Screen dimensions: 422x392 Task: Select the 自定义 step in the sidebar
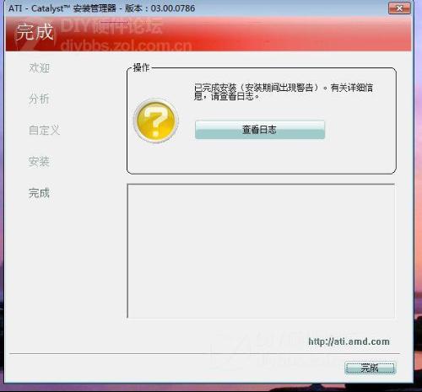click(45, 130)
